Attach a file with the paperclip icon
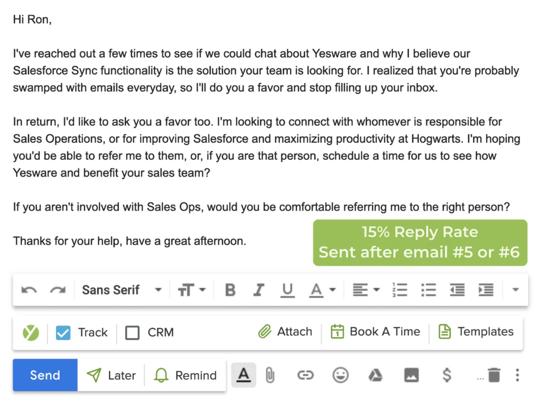The width and height of the screenshot is (539, 399). 270,375
